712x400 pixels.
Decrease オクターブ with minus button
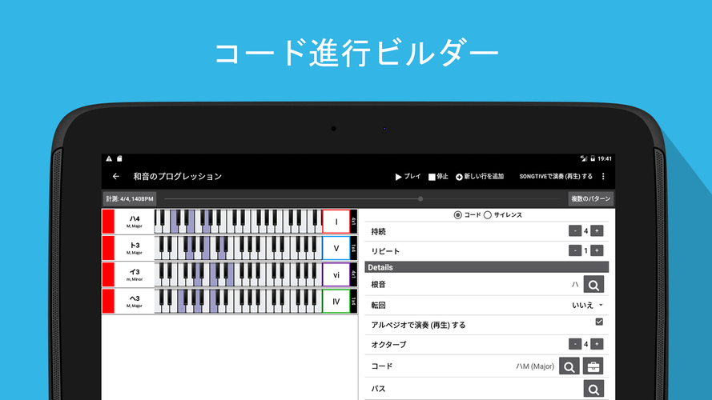pos(575,344)
